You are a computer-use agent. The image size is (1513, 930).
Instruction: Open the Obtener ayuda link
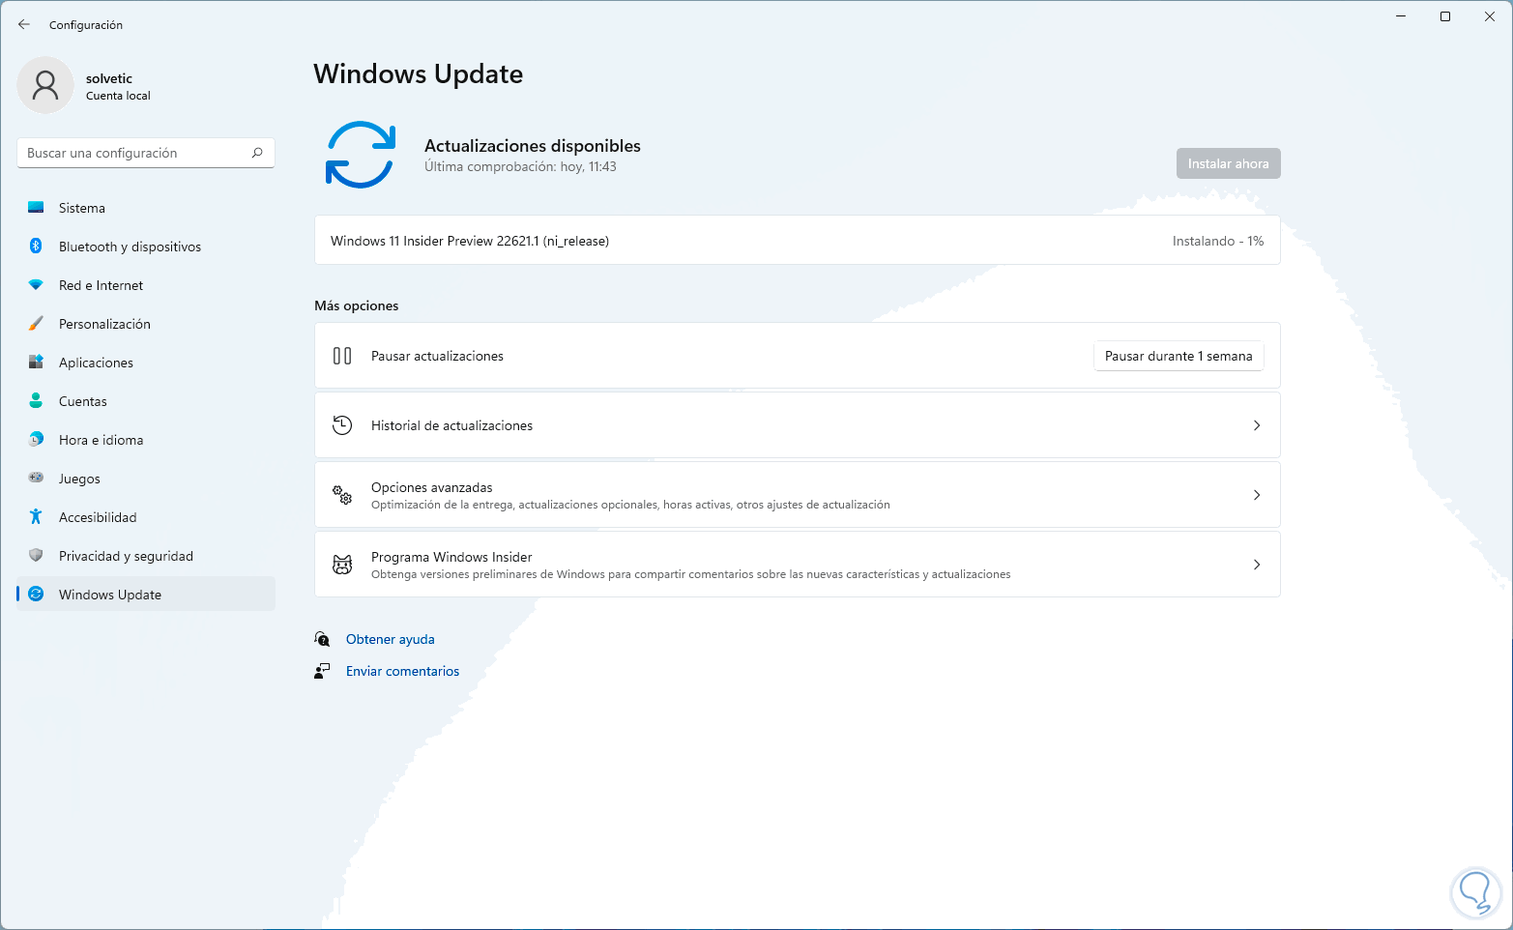click(x=391, y=639)
